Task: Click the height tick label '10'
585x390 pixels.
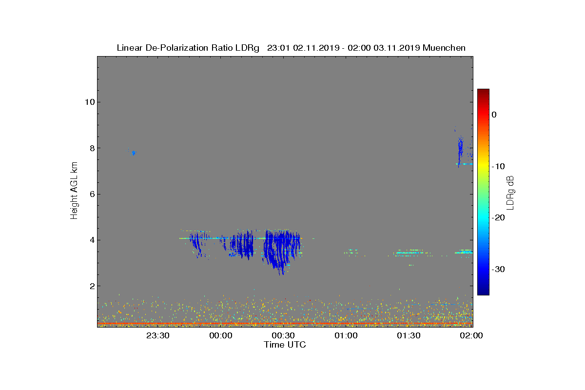Action: (89, 102)
